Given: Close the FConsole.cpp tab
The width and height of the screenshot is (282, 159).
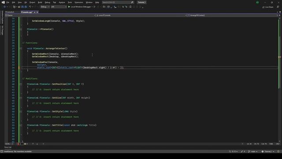Looking at the screenshot, I should pyautogui.click(x=37, y=12).
